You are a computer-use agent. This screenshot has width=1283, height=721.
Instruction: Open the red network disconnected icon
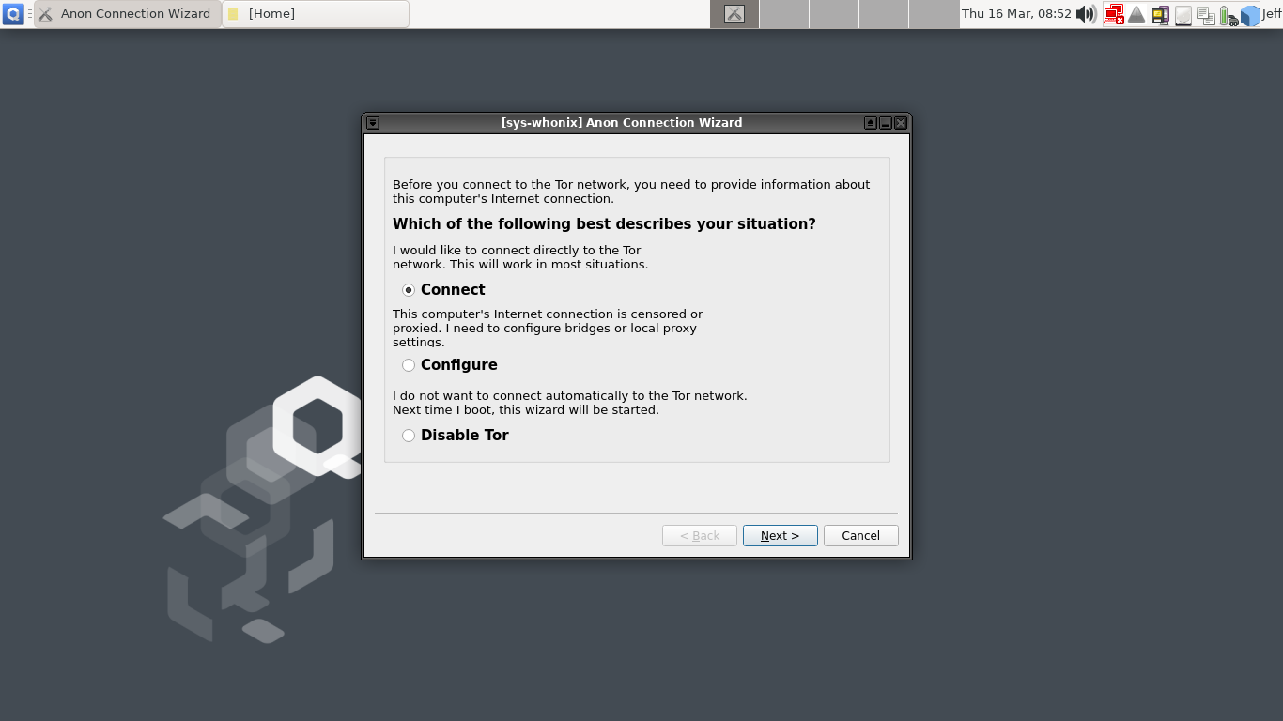1113,14
